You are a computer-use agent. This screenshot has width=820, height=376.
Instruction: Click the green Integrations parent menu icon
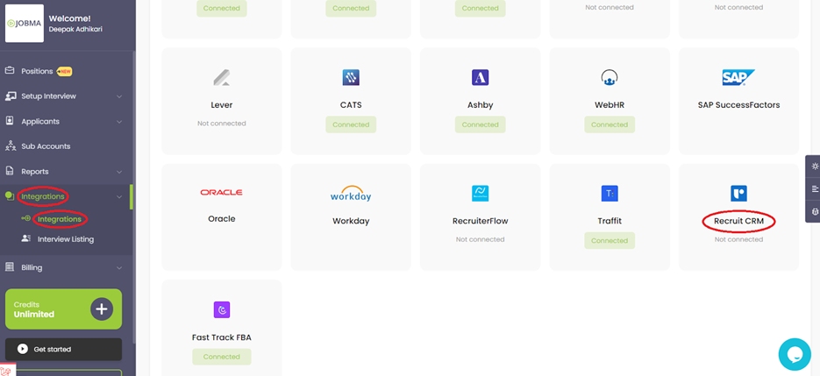tap(10, 196)
